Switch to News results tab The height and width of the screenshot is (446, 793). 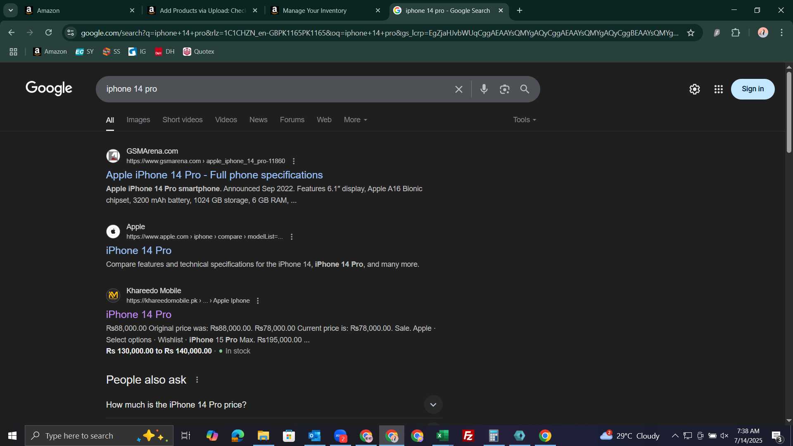[258, 120]
